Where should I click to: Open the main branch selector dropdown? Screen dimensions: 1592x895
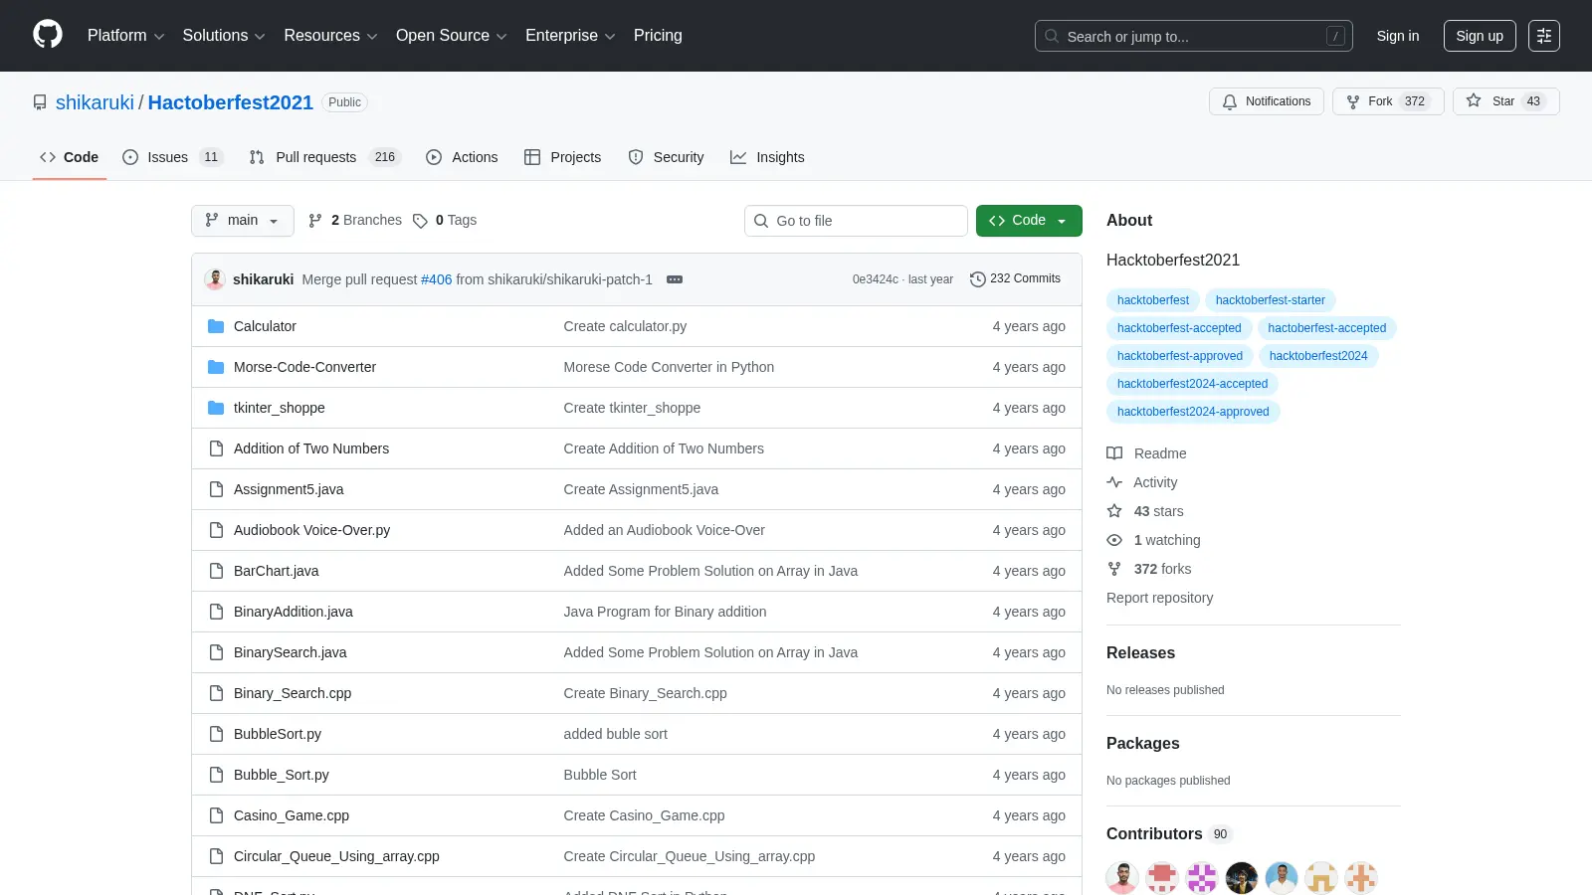click(x=243, y=221)
